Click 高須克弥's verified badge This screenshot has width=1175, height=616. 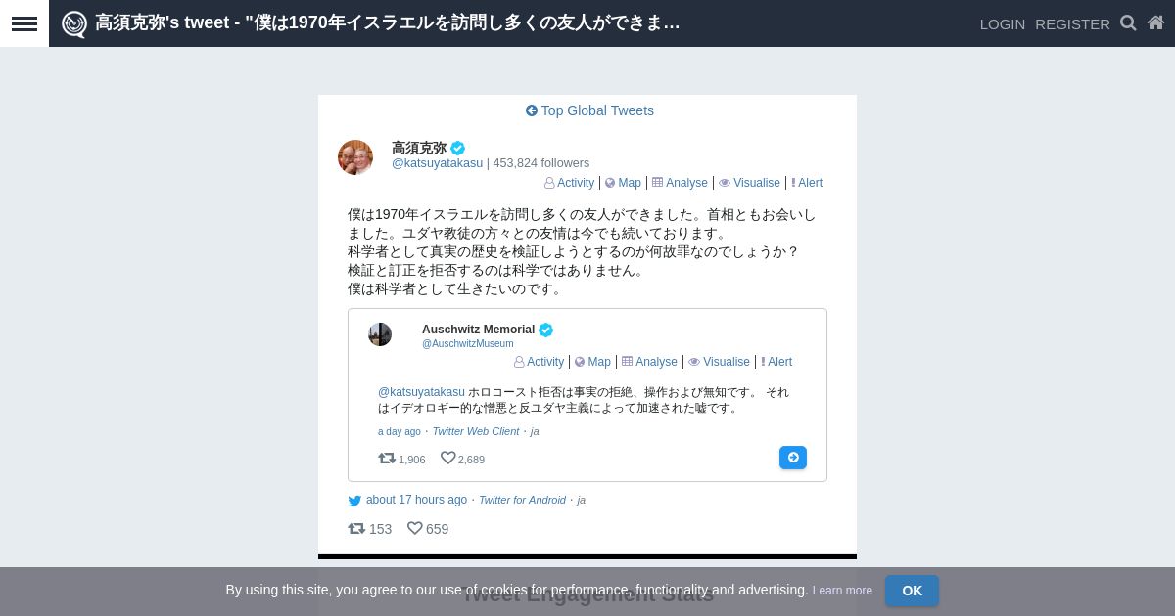(458, 148)
